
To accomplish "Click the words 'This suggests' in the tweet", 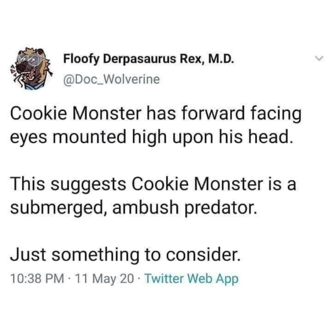I will tap(68, 185).
